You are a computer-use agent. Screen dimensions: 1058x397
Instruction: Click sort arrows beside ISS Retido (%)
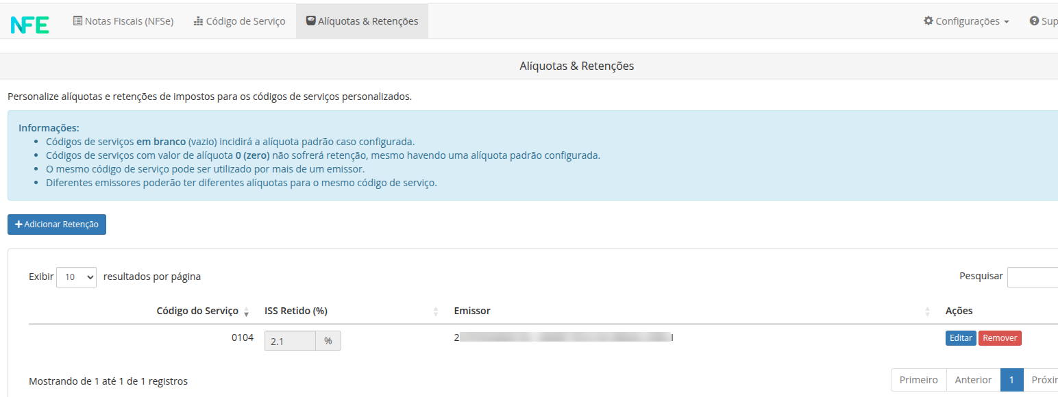[436, 312]
